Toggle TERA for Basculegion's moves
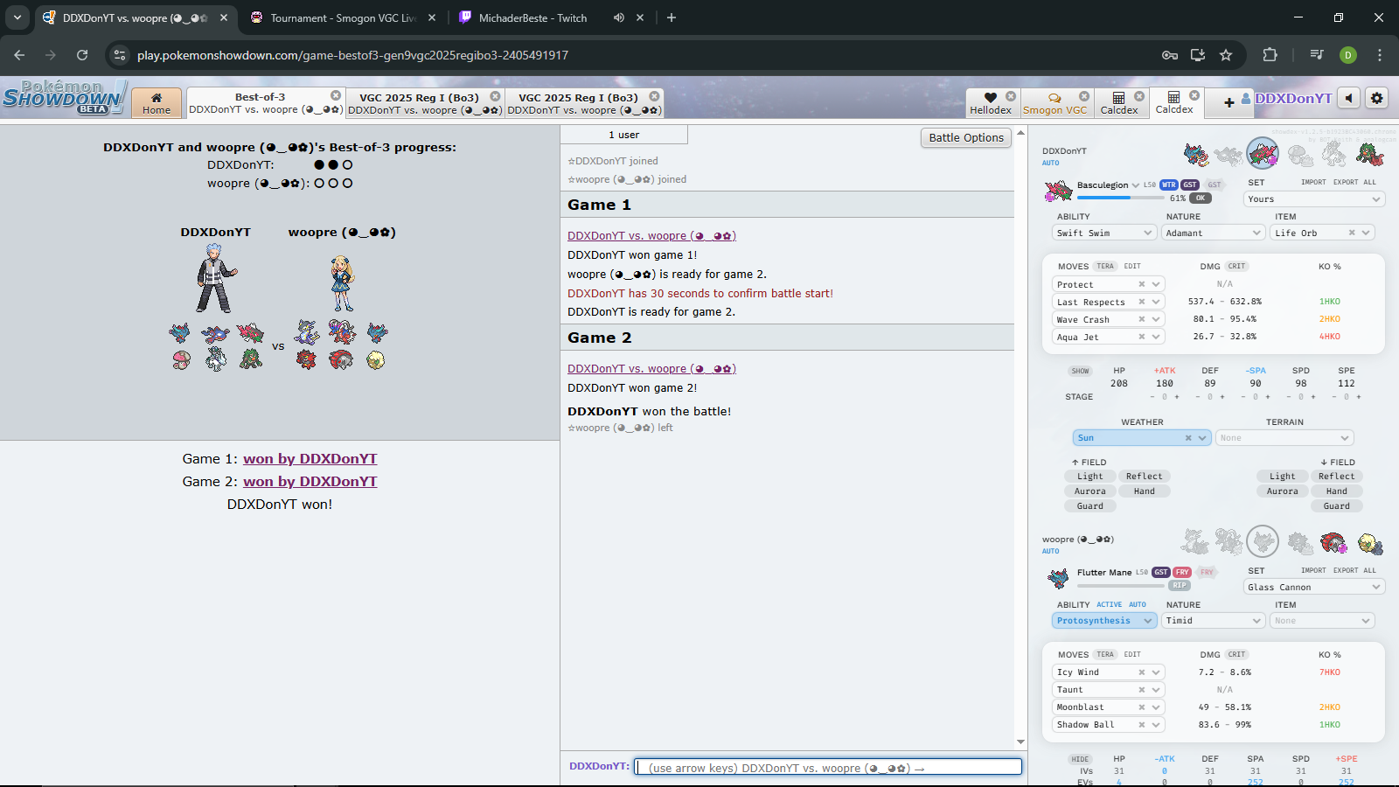This screenshot has height=787, width=1399. coord(1105,266)
